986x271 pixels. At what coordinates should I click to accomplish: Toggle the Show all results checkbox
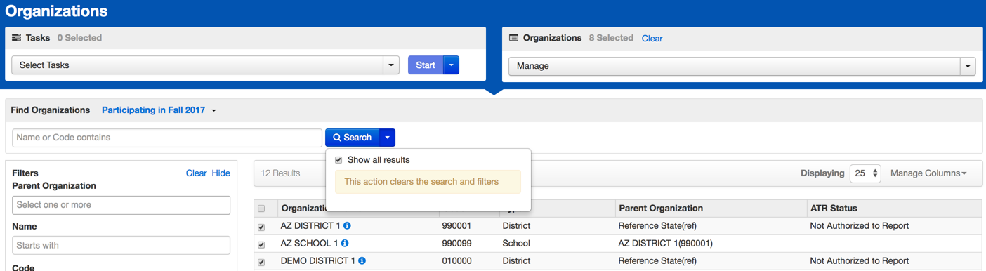338,160
